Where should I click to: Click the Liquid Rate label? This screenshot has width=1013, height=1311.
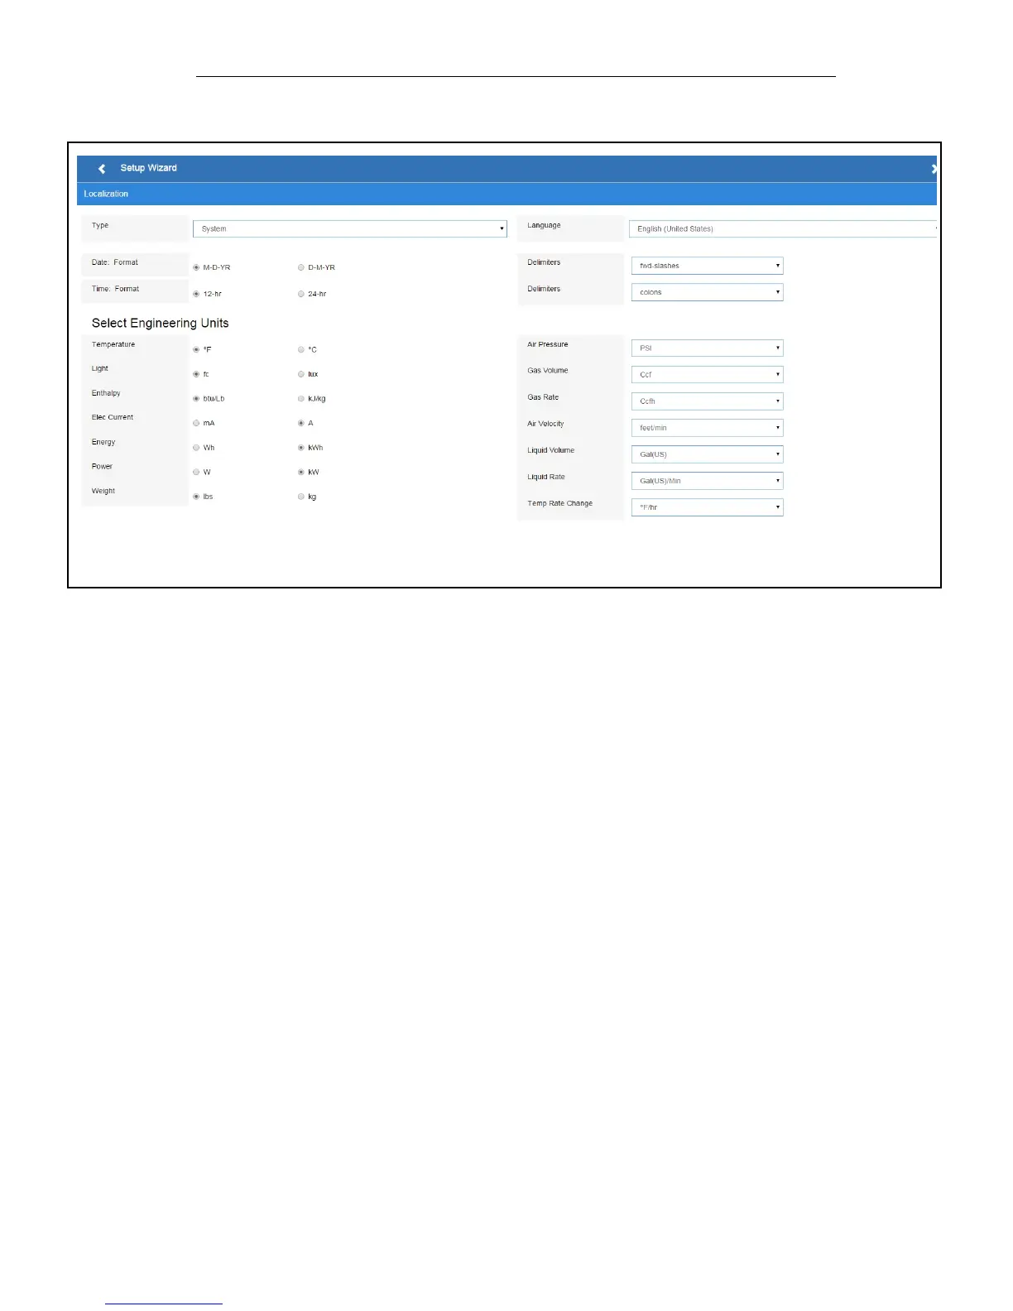(x=546, y=477)
